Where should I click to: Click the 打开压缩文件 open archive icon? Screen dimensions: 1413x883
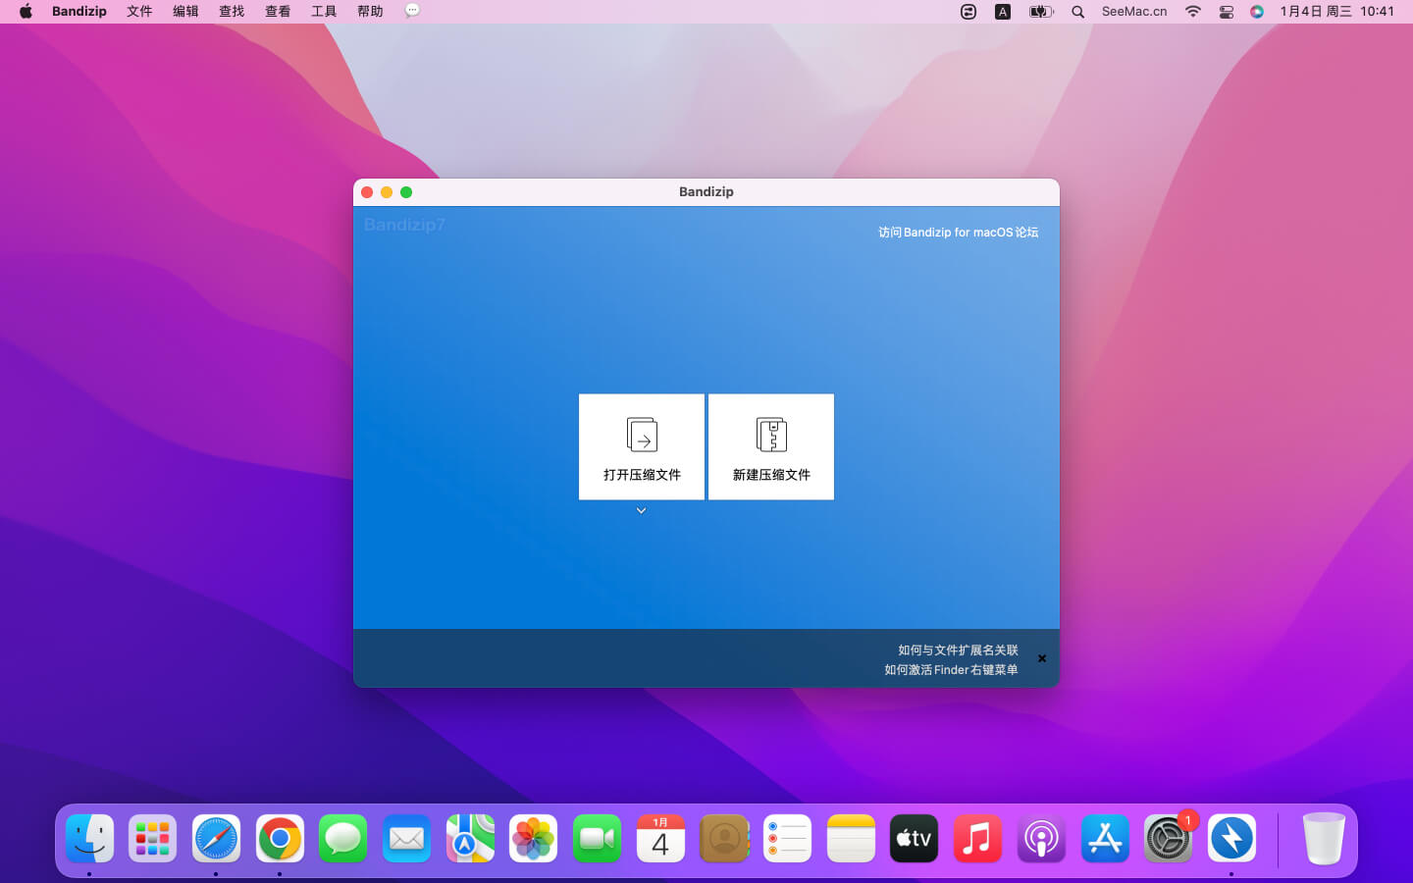point(642,435)
